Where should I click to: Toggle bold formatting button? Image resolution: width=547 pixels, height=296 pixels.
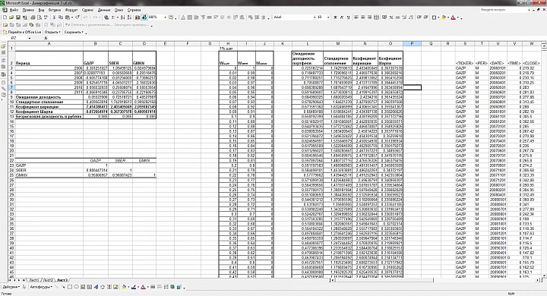[x=335, y=17]
